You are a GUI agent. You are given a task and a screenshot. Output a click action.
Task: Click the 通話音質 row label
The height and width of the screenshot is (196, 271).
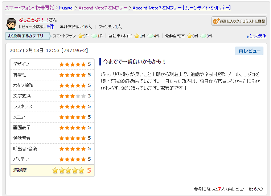click(22, 138)
